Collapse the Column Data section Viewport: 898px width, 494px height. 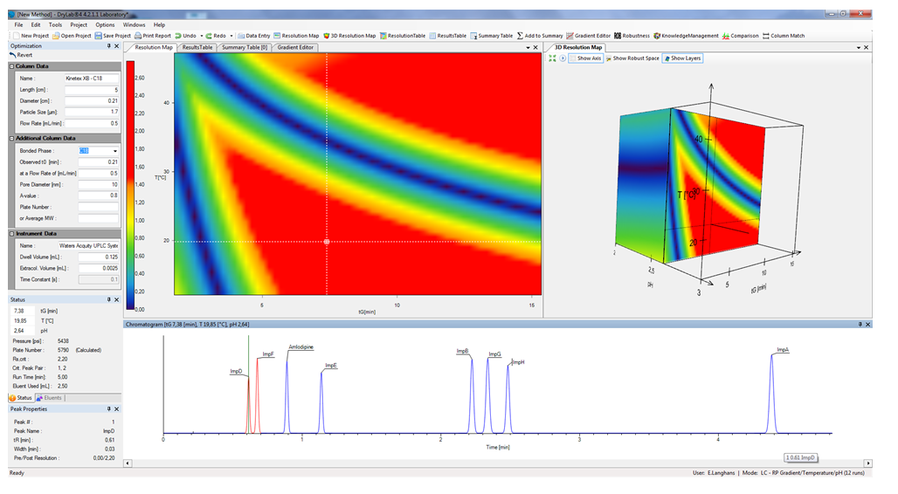(12, 66)
